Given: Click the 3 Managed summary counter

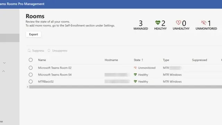Looking at the screenshot, I should pos(141,25).
